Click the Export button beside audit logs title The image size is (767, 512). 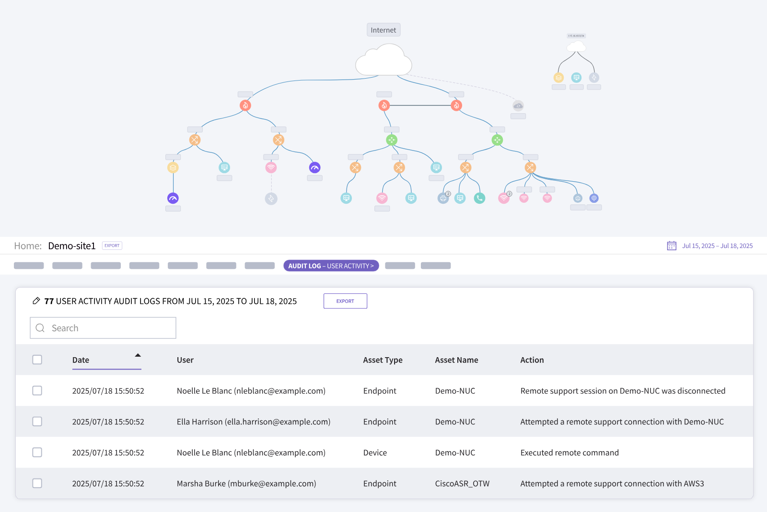pyautogui.click(x=345, y=301)
